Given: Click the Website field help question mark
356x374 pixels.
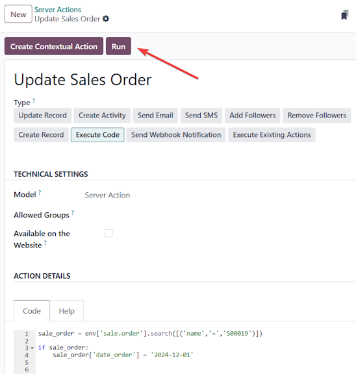Looking at the screenshot, I should [x=45, y=243].
